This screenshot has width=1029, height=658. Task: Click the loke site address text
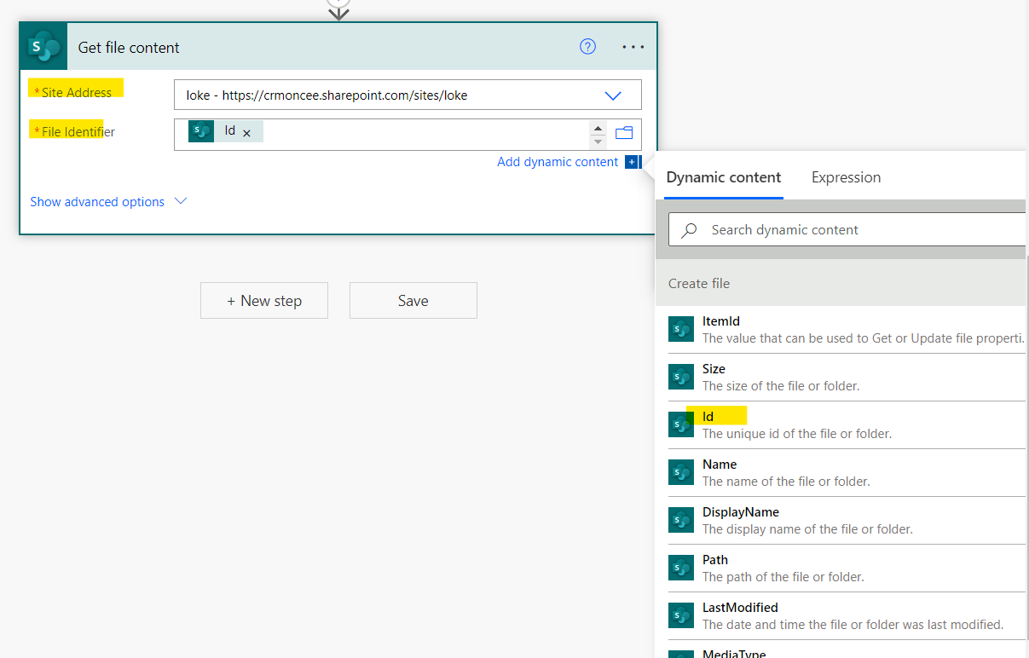click(x=327, y=95)
